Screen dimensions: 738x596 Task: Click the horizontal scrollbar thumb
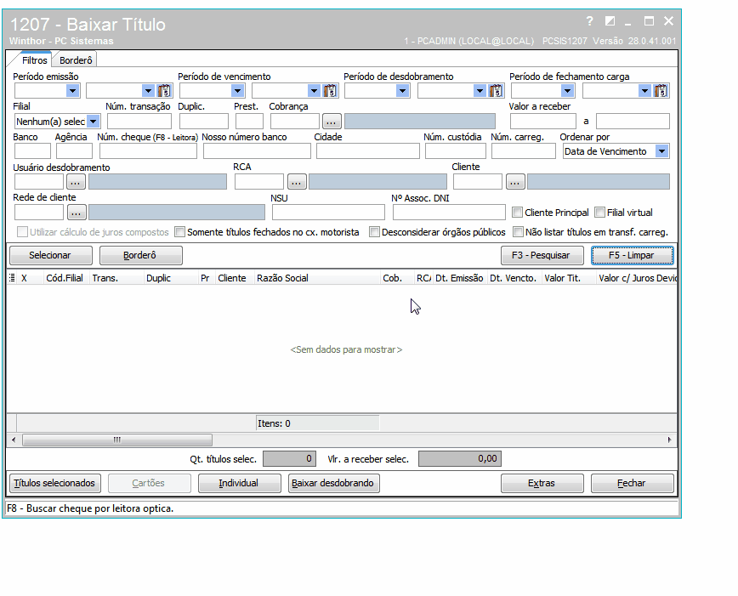point(117,440)
